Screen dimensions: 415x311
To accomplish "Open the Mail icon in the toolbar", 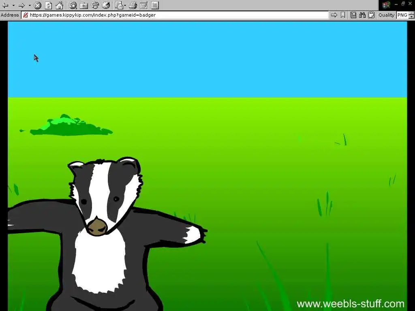I will point(120,5).
